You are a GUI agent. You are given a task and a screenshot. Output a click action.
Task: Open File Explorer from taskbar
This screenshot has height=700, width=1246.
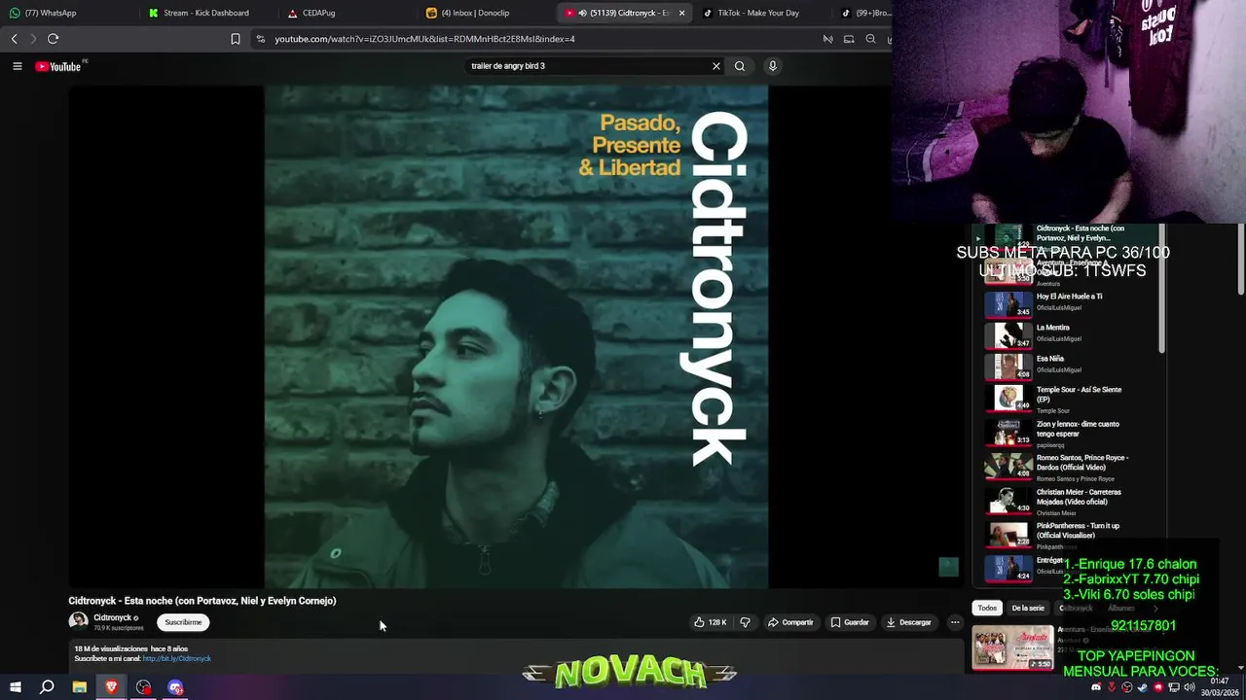pyautogui.click(x=80, y=687)
